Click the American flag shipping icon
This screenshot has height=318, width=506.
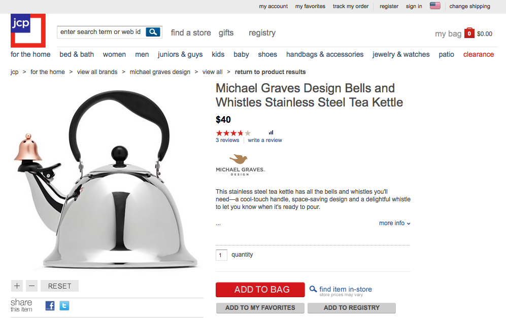pyautogui.click(x=434, y=6)
